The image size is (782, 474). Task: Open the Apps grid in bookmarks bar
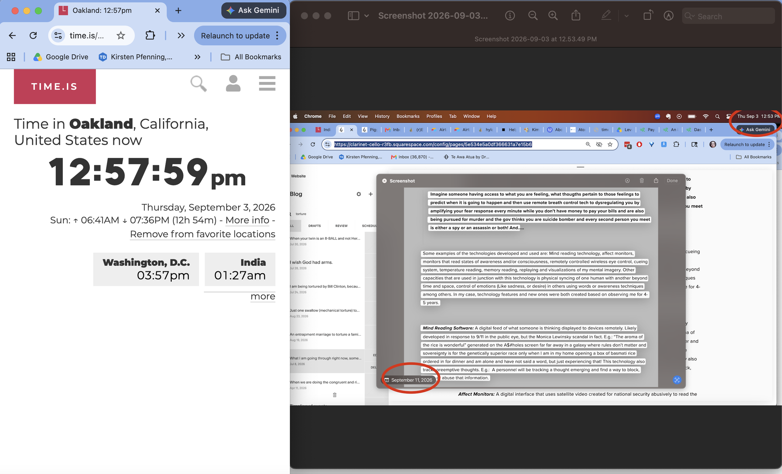coord(11,57)
